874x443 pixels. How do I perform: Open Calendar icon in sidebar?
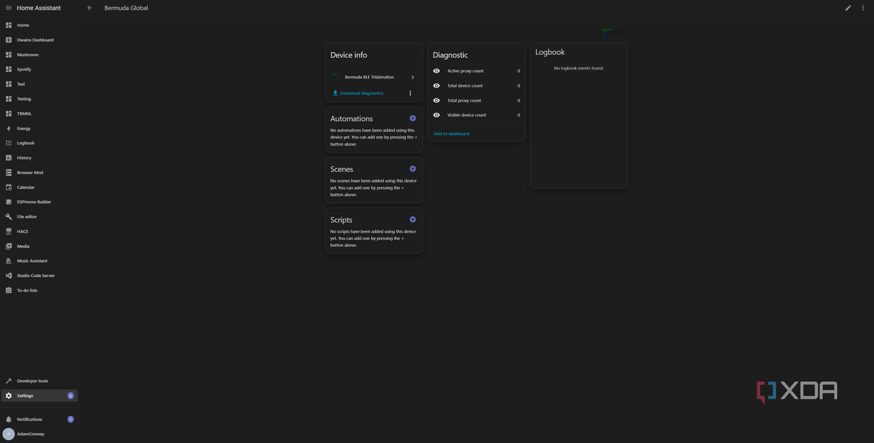point(9,187)
